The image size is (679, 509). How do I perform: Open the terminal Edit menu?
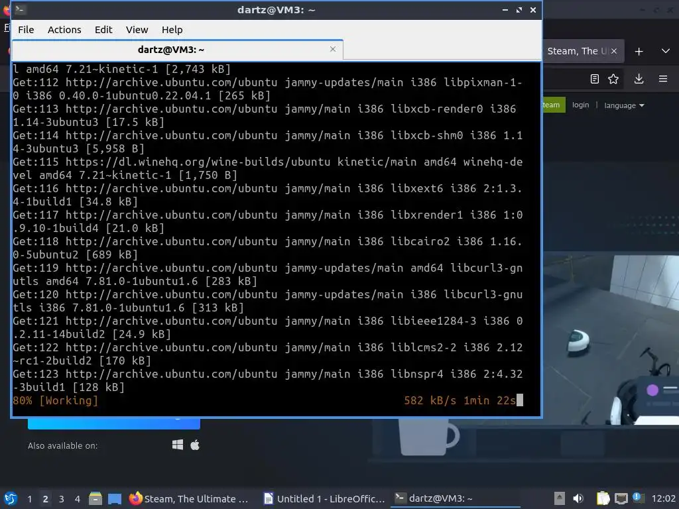tap(103, 30)
